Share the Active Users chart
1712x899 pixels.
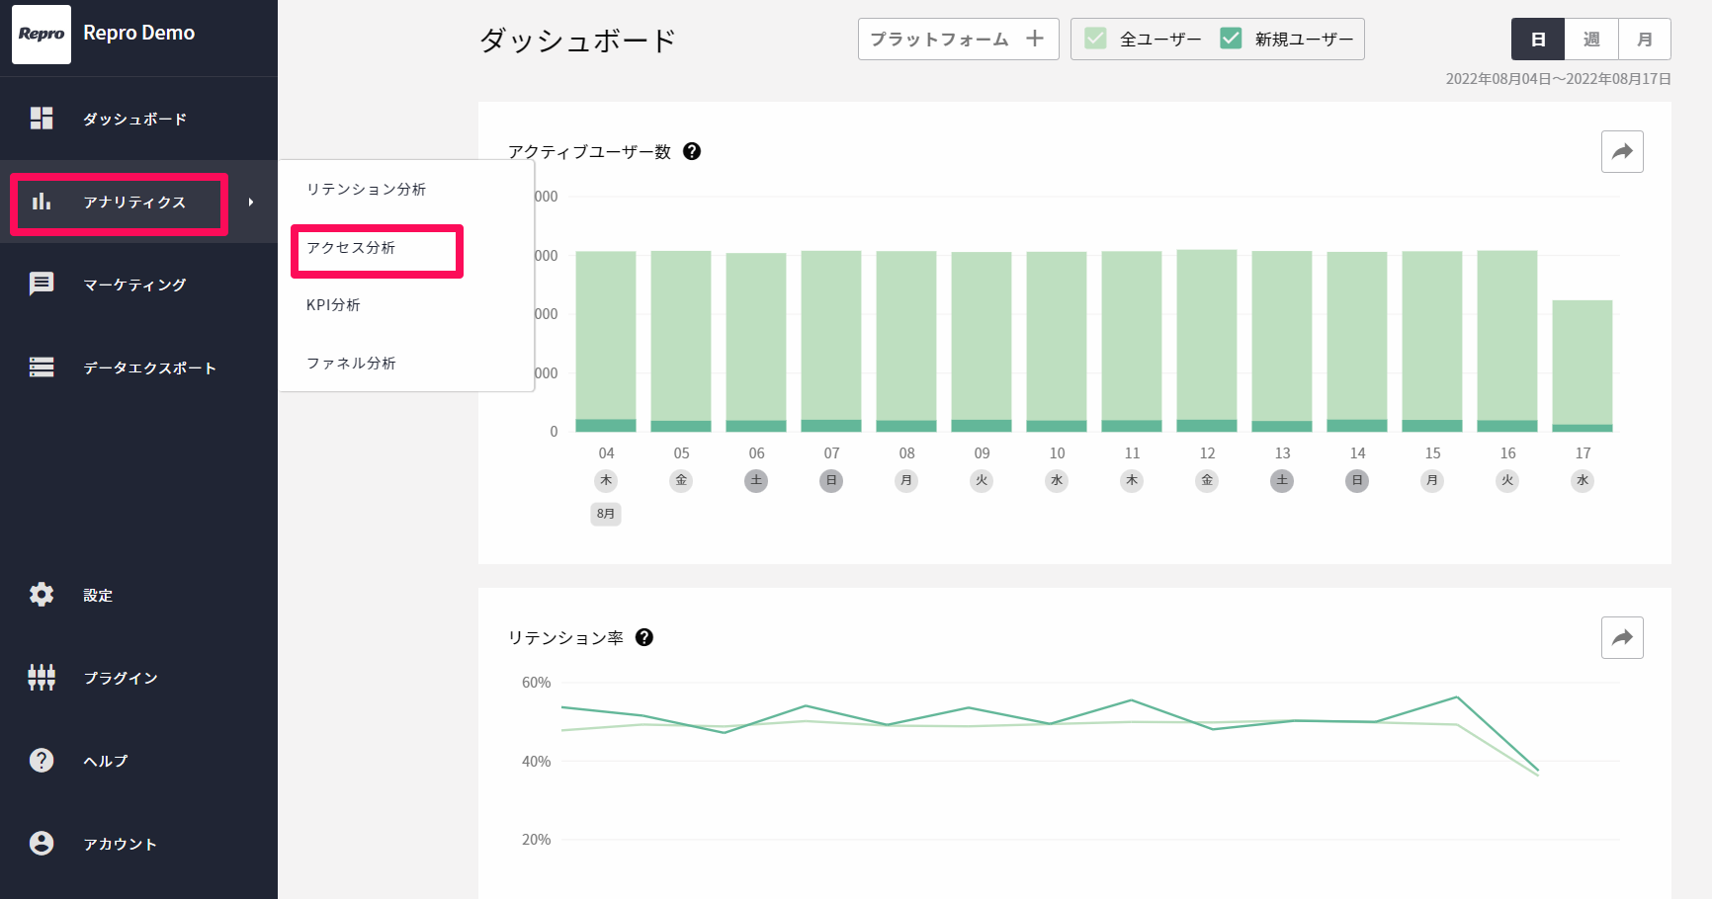pos(1622,152)
